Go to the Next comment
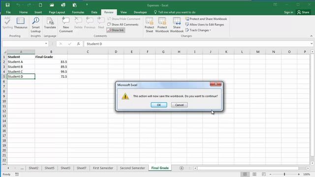This screenshot has height=177, width=315. click(x=101, y=23)
